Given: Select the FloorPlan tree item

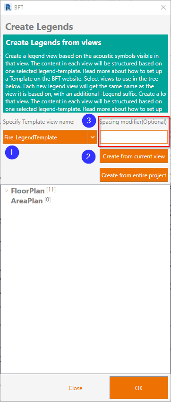Looking at the screenshot, I should pos(28,191).
